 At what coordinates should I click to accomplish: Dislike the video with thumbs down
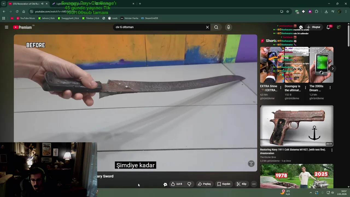pyautogui.click(x=189, y=184)
